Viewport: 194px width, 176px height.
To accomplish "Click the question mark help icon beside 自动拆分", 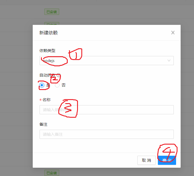I will [59, 75].
